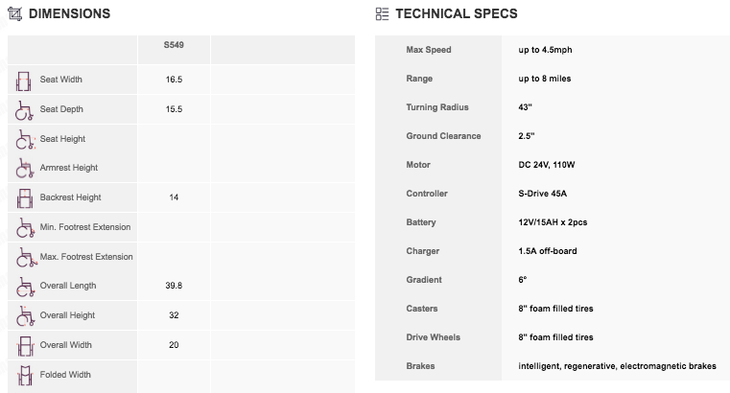The width and height of the screenshot is (730, 393).
Task: Click the Dimensions crop icon in header
Action: [x=15, y=14]
